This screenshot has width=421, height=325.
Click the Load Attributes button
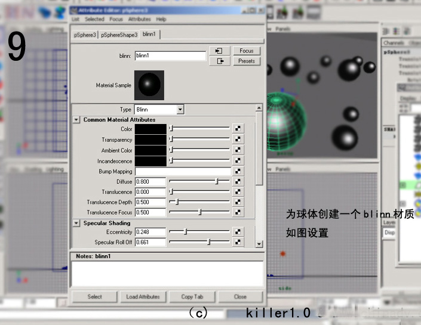(x=143, y=297)
